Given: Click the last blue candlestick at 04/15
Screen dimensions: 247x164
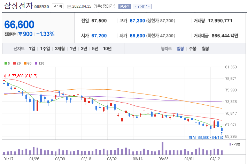Looking at the screenshot, I should pos(222,129).
